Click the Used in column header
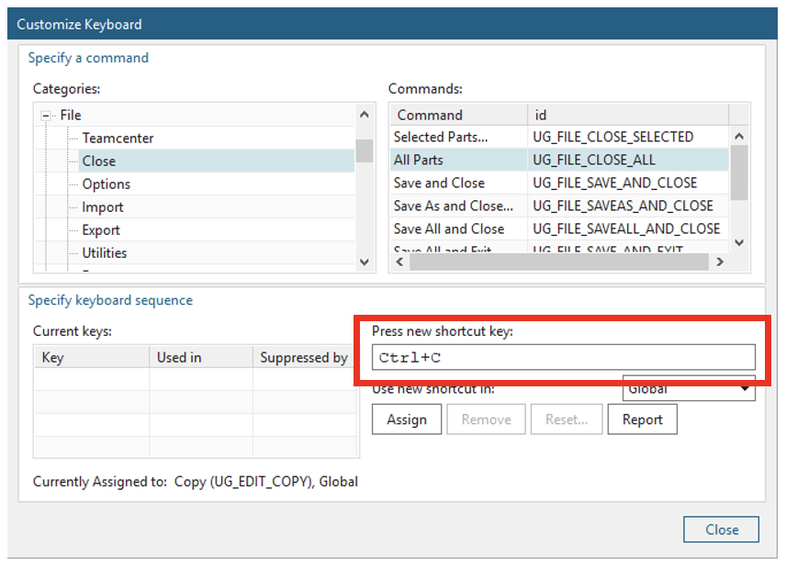This screenshot has height=569, width=786. [200, 357]
